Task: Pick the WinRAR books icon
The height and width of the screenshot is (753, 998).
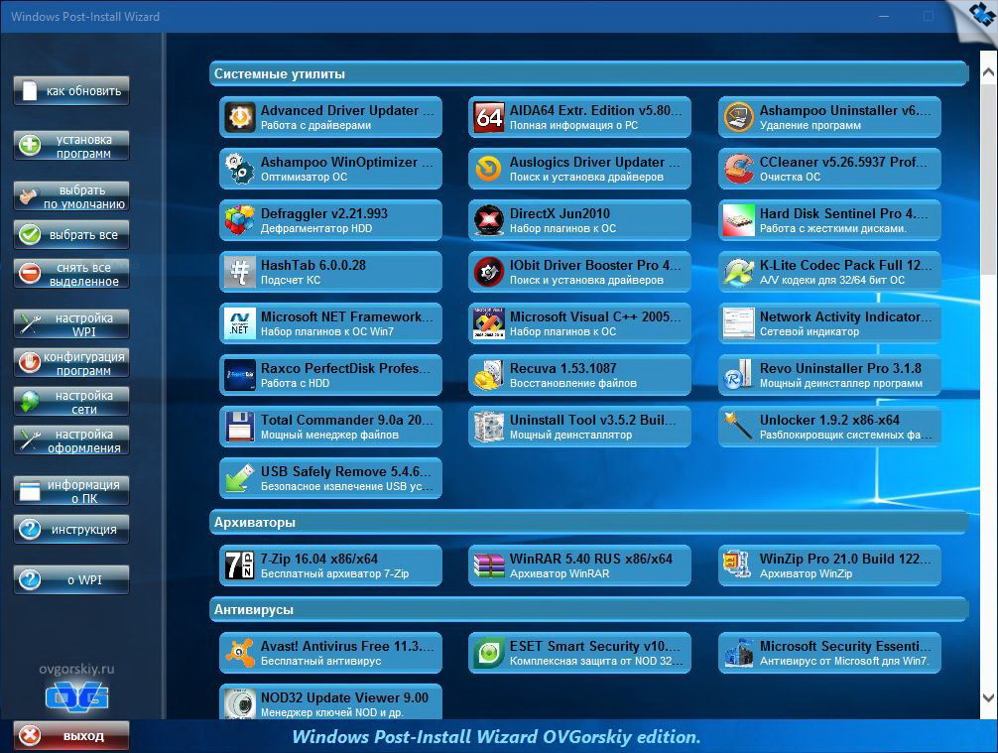Action: (x=489, y=565)
